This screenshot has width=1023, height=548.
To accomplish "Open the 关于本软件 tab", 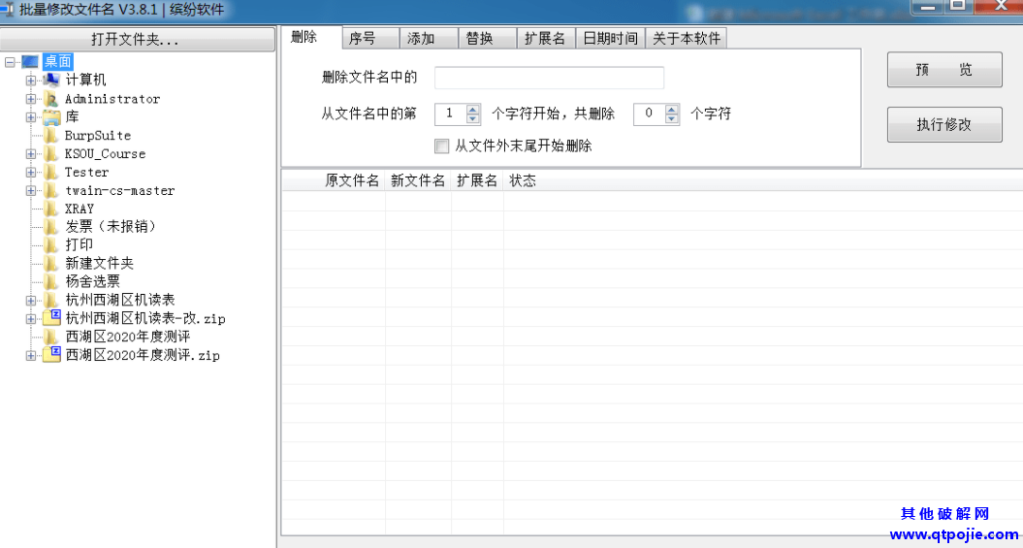I will pos(687,39).
